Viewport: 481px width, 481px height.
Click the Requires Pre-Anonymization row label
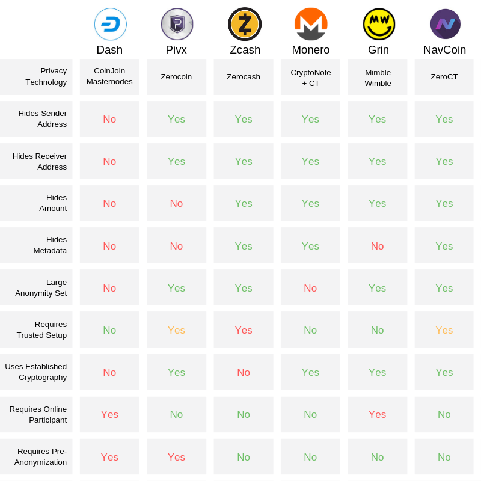[41, 456]
